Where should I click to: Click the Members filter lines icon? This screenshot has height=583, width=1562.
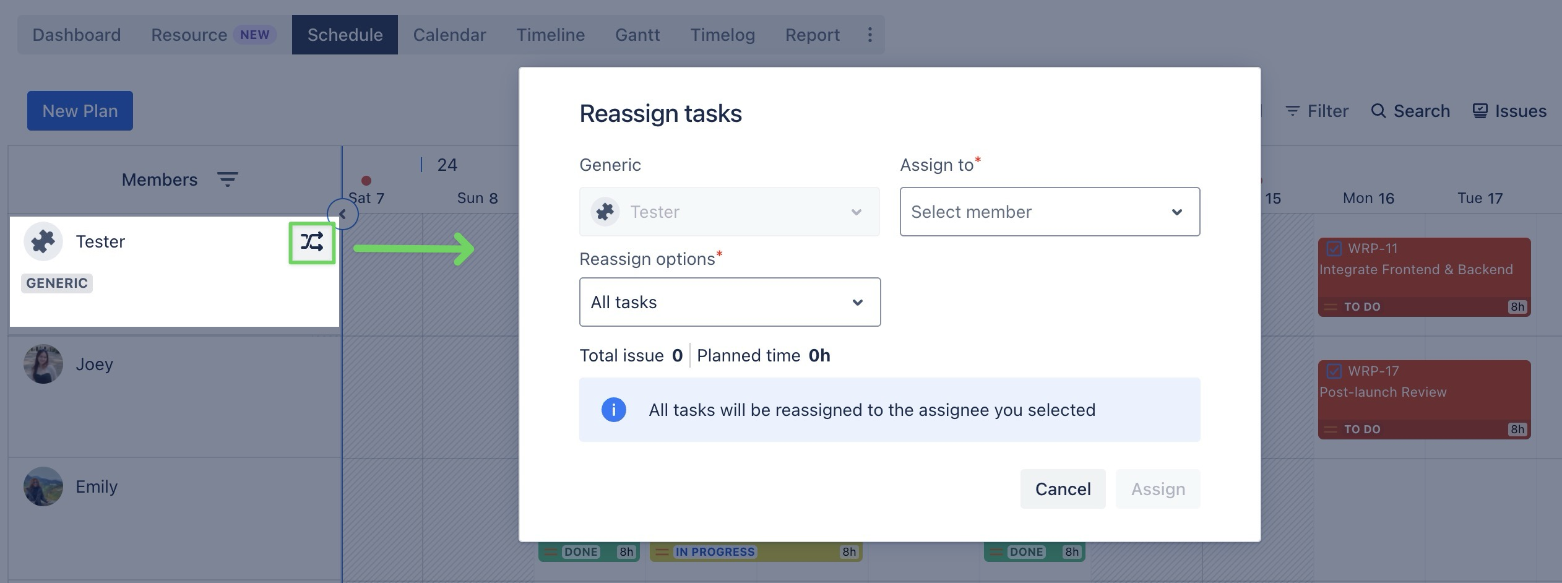click(227, 179)
